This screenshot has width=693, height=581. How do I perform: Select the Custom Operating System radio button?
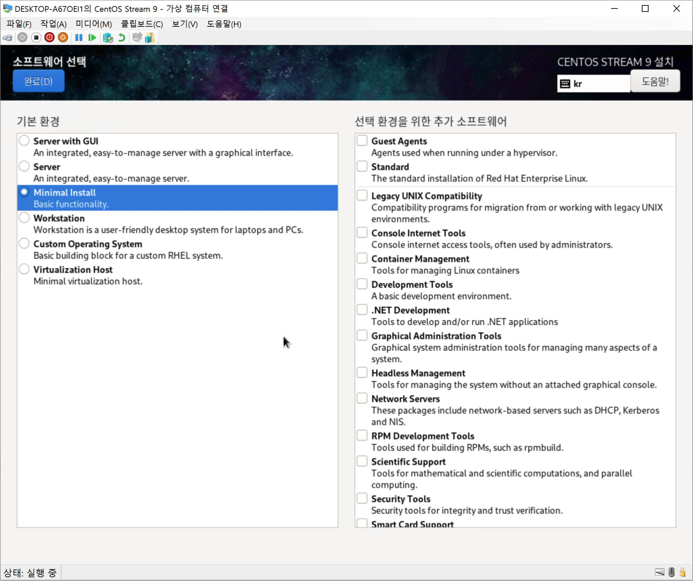[x=24, y=243]
